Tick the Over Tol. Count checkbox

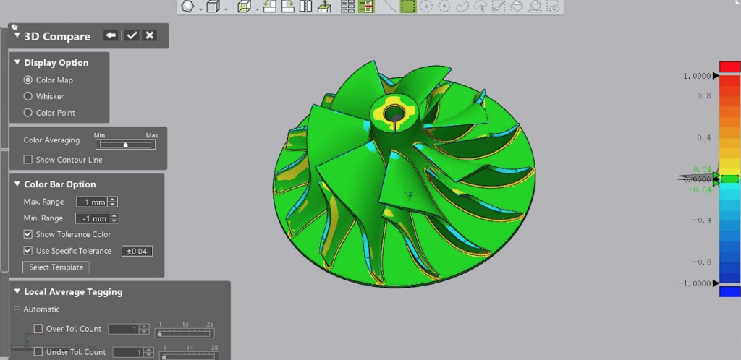(x=38, y=329)
